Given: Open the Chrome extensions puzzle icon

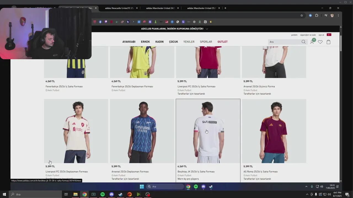Looking at the screenshot, I should click(317, 15).
